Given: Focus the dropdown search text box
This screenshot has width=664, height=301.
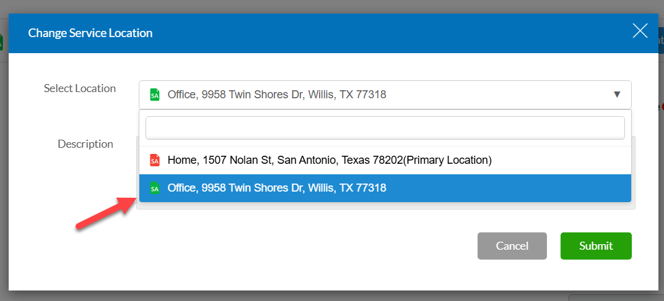Looking at the screenshot, I should pos(385,128).
